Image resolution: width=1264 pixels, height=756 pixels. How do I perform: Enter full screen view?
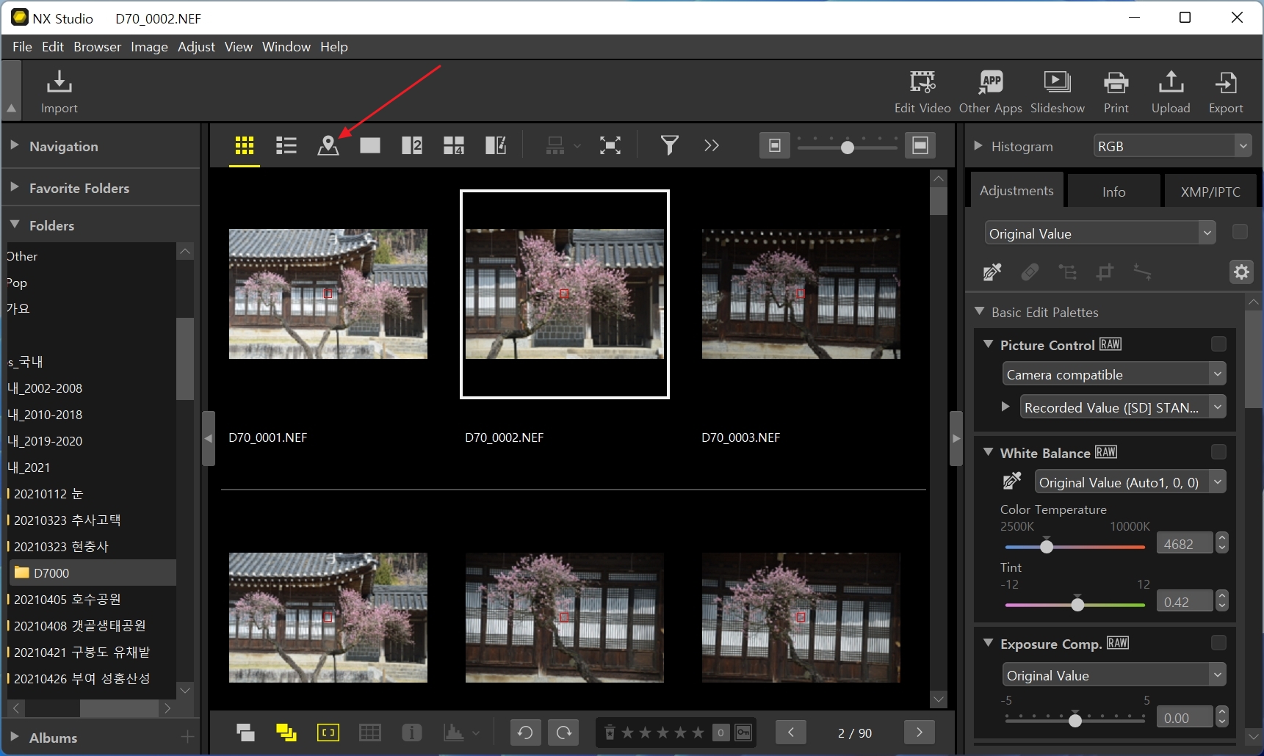(x=610, y=145)
